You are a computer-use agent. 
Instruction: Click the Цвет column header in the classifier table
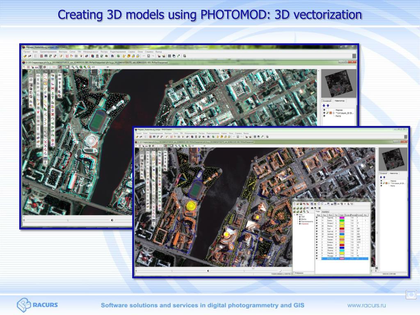click(x=342, y=215)
